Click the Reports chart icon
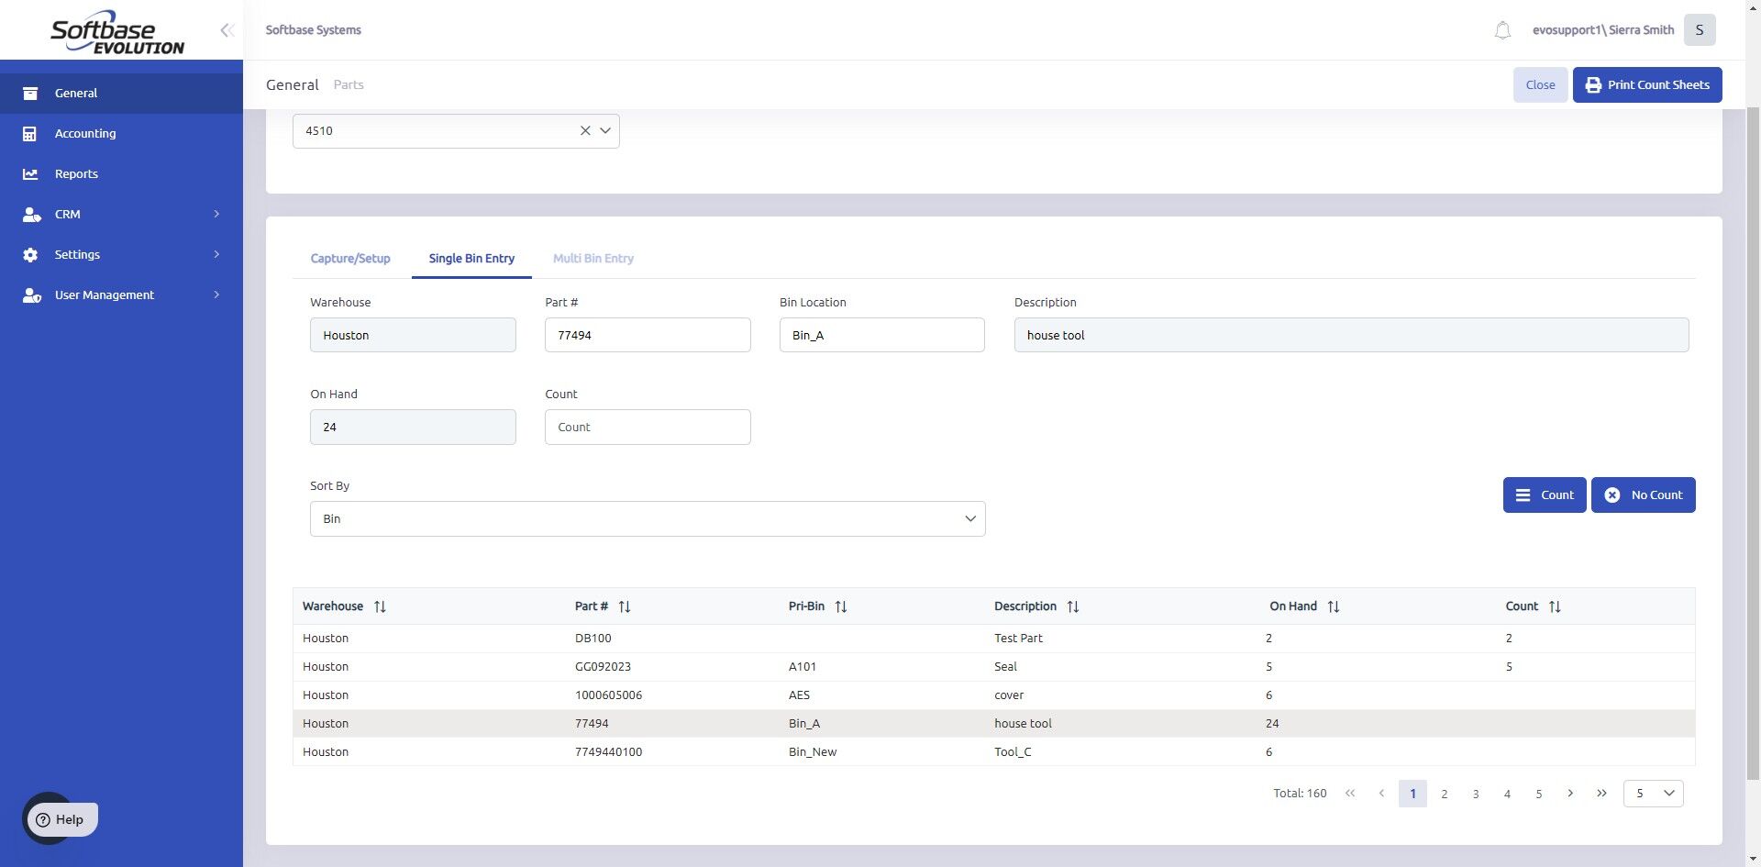Image resolution: width=1761 pixels, height=867 pixels. tap(30, 174)
